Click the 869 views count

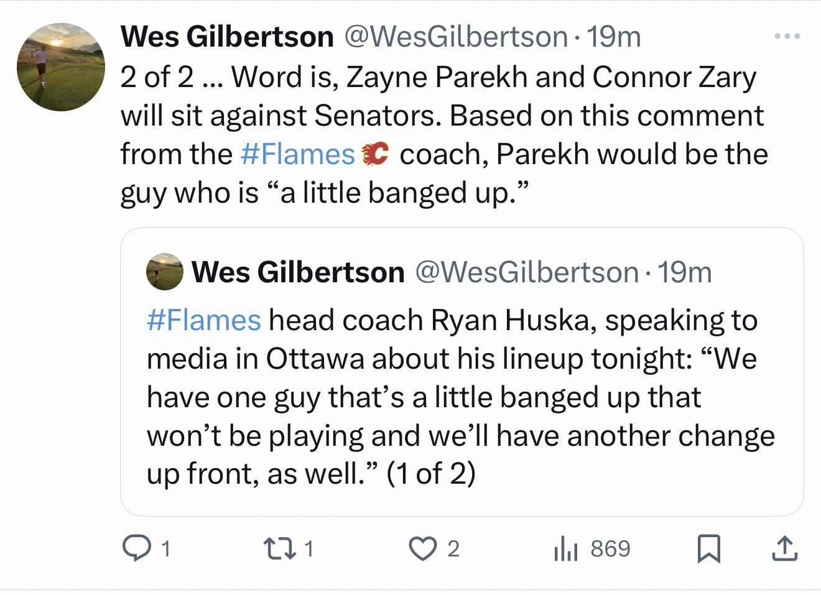click(x=610, y=548)
